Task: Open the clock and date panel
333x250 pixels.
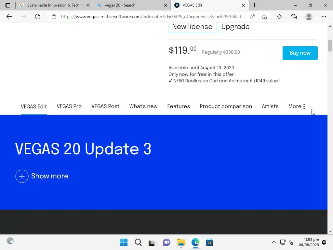Action: point(309,242)
